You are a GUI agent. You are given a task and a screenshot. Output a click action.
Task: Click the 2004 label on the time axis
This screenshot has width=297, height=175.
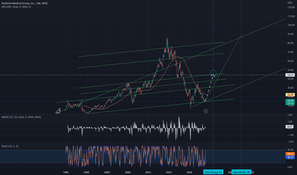[x=107, y=172]
